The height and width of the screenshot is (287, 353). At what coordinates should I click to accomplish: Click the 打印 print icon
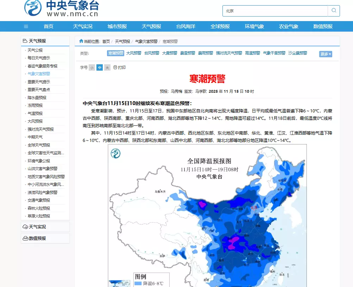[115, 67]
